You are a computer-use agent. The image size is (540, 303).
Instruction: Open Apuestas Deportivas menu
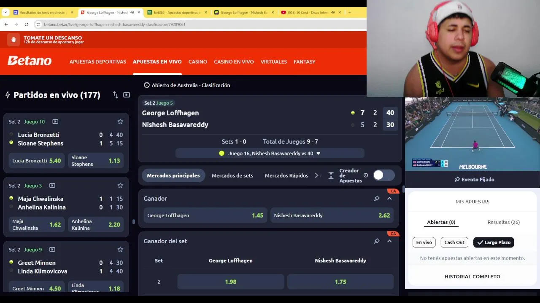pos(98,62)
